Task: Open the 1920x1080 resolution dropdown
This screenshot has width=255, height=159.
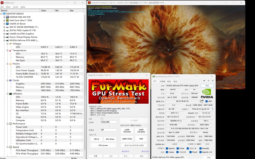Action: [x=109, y=122]
